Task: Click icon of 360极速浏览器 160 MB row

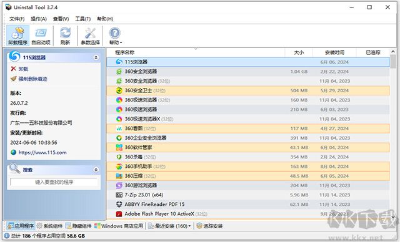Action: (119, 100)
